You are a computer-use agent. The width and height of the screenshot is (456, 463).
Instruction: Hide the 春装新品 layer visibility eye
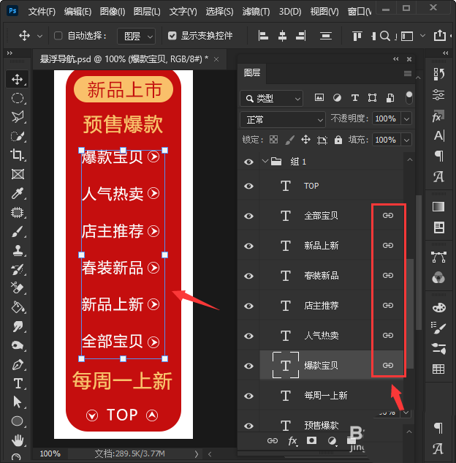coord(248,276)
